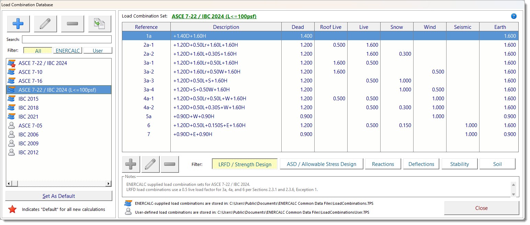The height and width of the screenshot is (225, 530).
Task: Open the blue help question mark icon
Action: click(x=514, y=16)
